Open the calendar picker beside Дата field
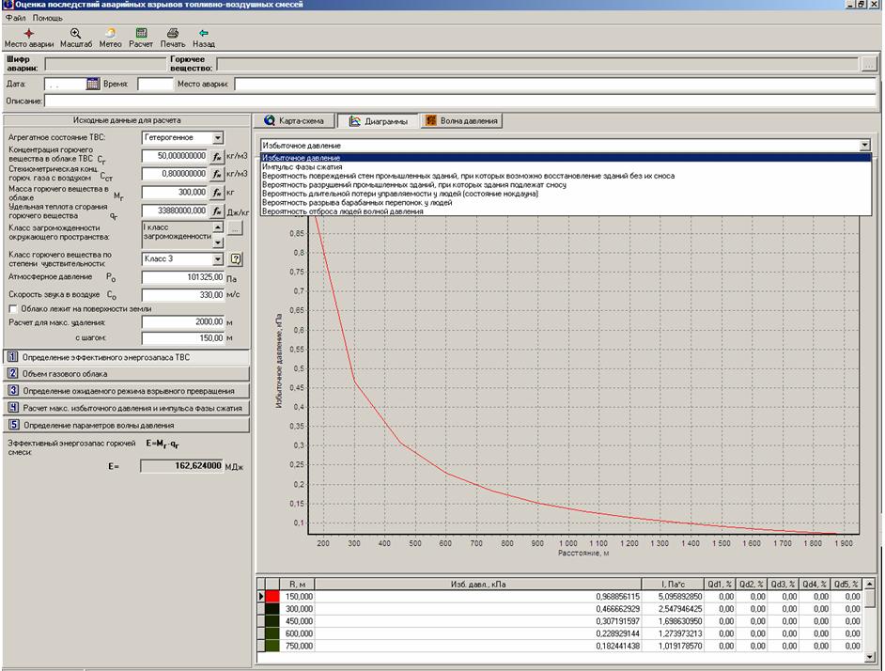The height and width of the screenshot is (671, 885). pyautogui.click(x=93, y=85)
